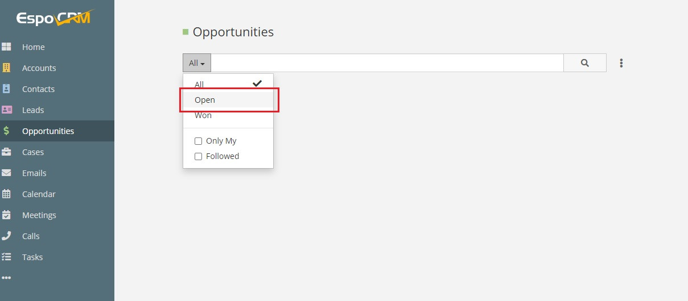Click the Emails envelope icon
This screenshot has height=301, width=688.
[x=6, y=173]
